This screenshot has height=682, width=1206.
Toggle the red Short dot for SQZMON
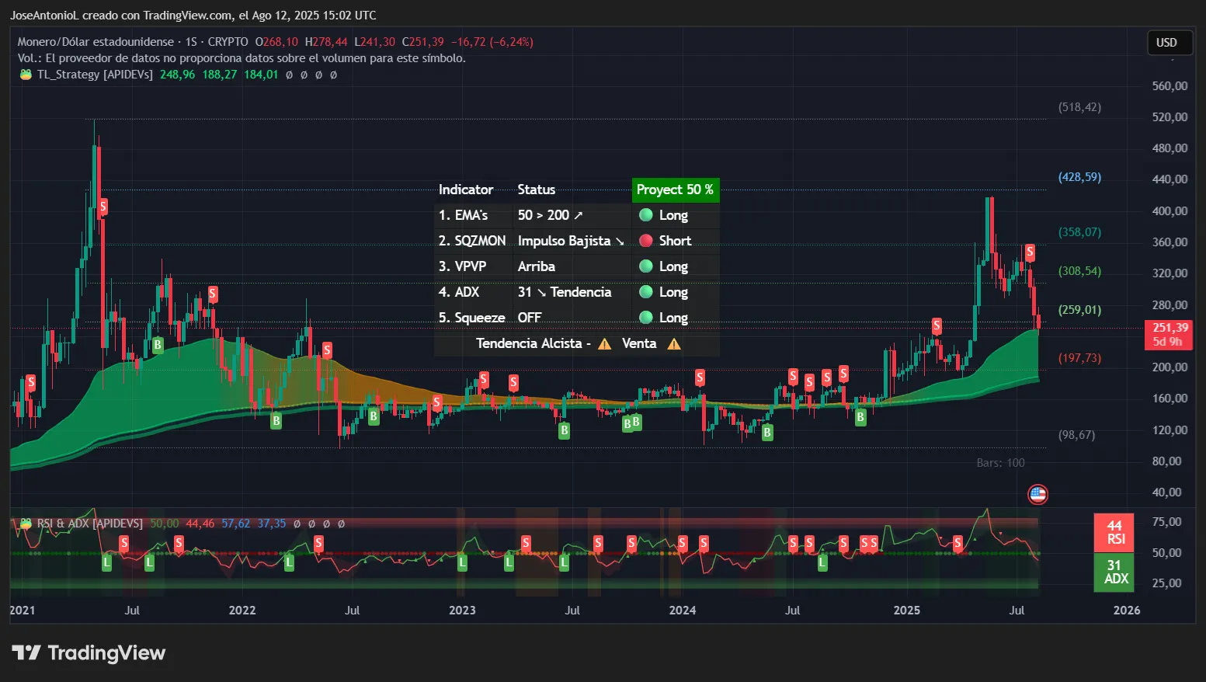tap(645, 241)
